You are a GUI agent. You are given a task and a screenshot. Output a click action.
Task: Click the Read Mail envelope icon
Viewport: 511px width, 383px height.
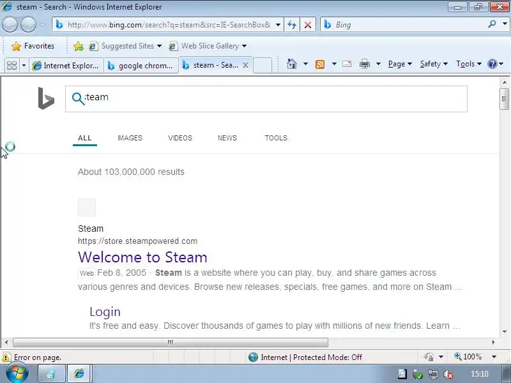click(x=347, y=64)
